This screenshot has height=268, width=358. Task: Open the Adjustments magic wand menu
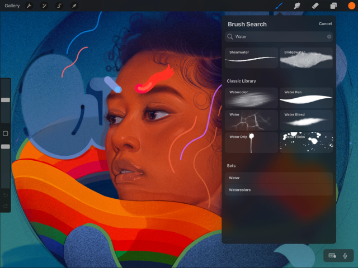44,6
